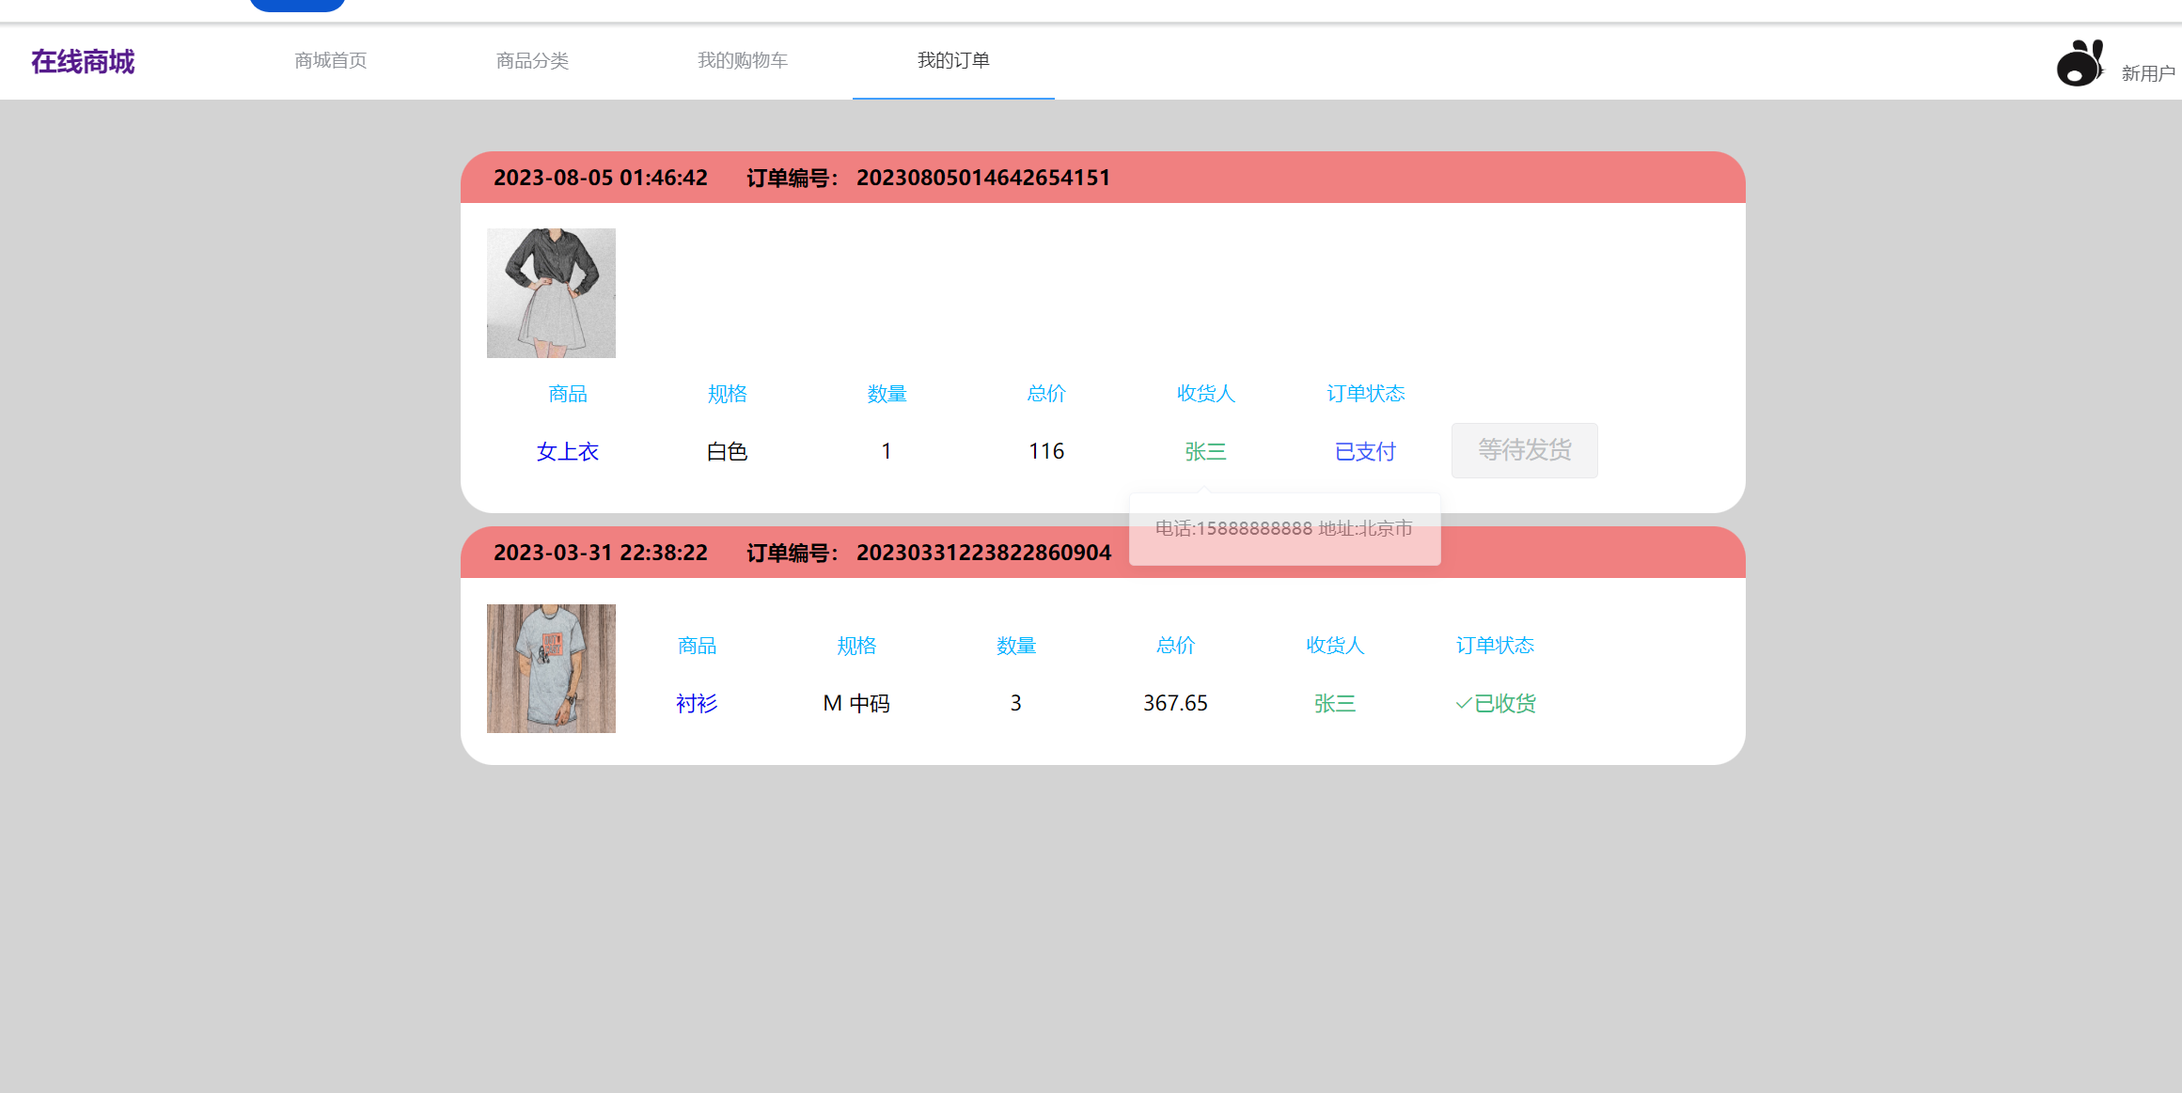This screenshot has width=2182, height=1093.
Task: Click the 女上衣 product thumbnail image
Action: click(x=550, y=292)
